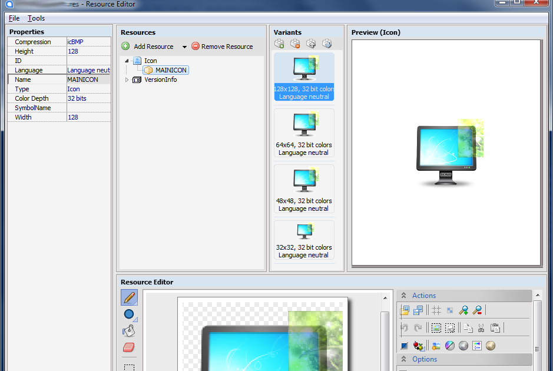Paste from clipboard in Actions panel

[x=495, y=328]
